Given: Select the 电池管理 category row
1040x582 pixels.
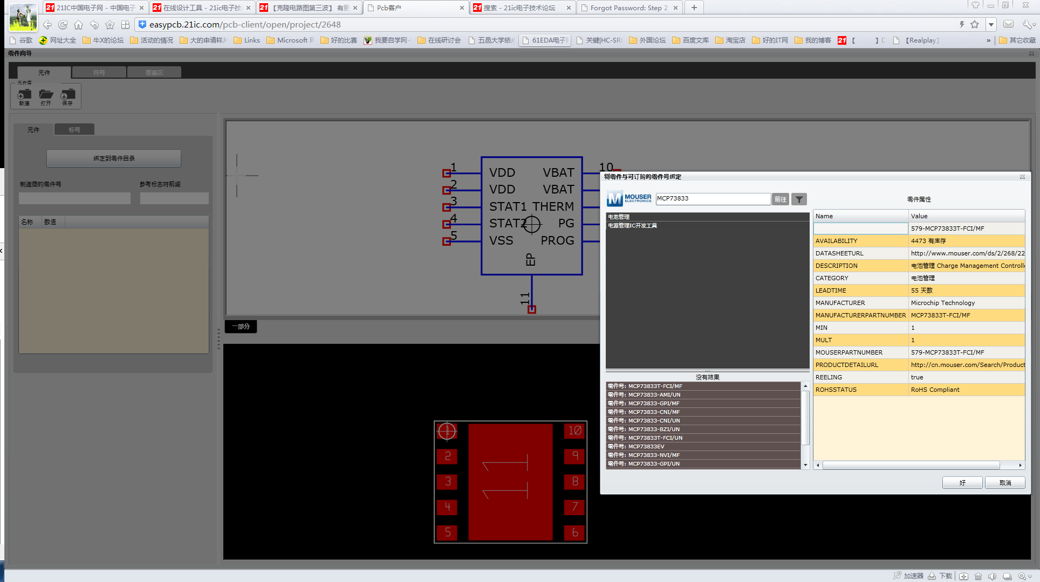Looking at the screenshot, I should [x=707, y=217].
